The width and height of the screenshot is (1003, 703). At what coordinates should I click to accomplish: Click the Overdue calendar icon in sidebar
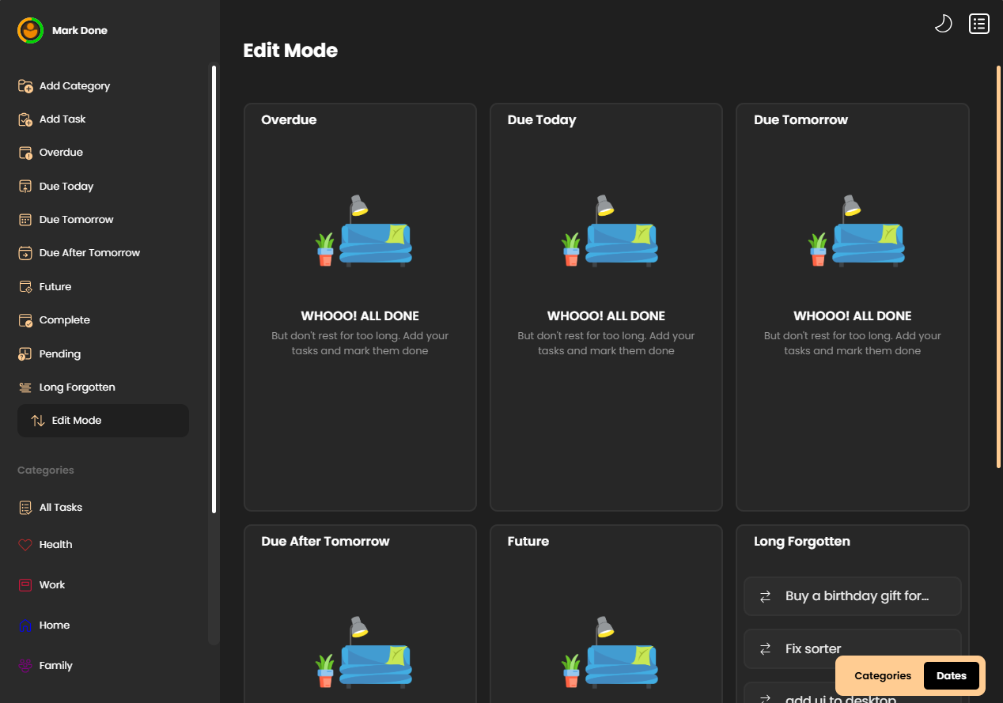(x=25, y=153)
